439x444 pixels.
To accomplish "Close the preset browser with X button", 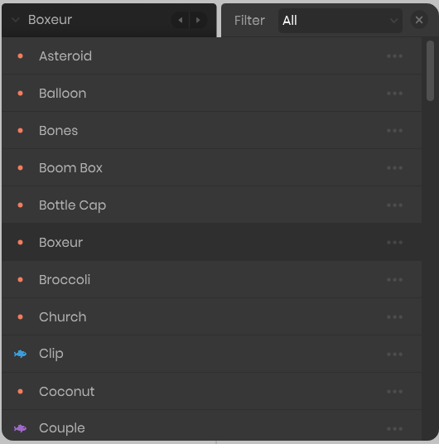I will click(x=419, y=20).
